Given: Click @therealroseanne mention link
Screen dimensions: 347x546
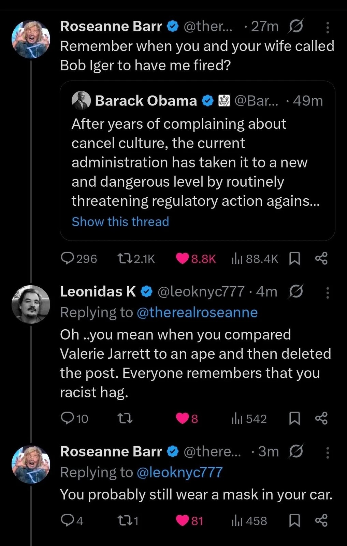Looking at the screenshot, I should 197,313.
